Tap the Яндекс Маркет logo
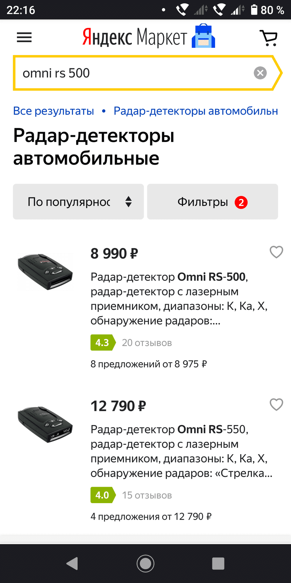This screenshot has height=583, width=291. 148,37
